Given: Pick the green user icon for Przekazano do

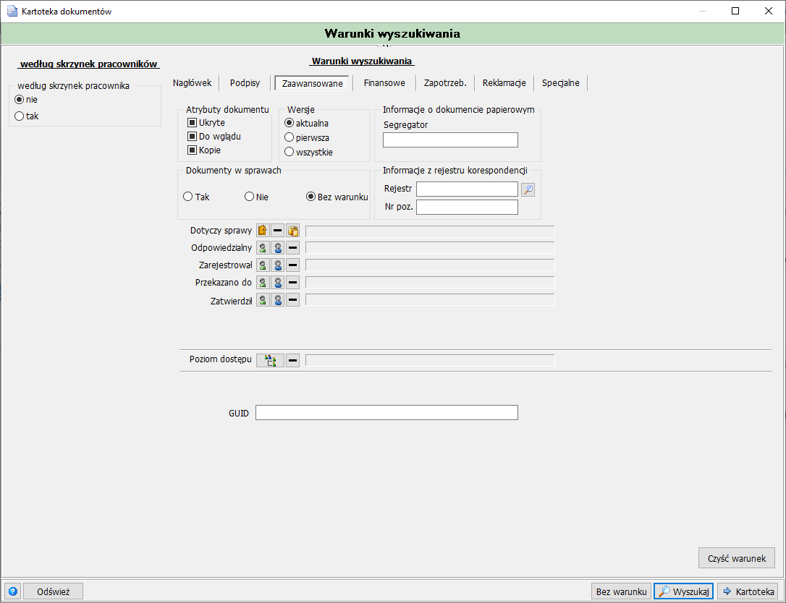Looking at the screenshot, I should 263,283.
